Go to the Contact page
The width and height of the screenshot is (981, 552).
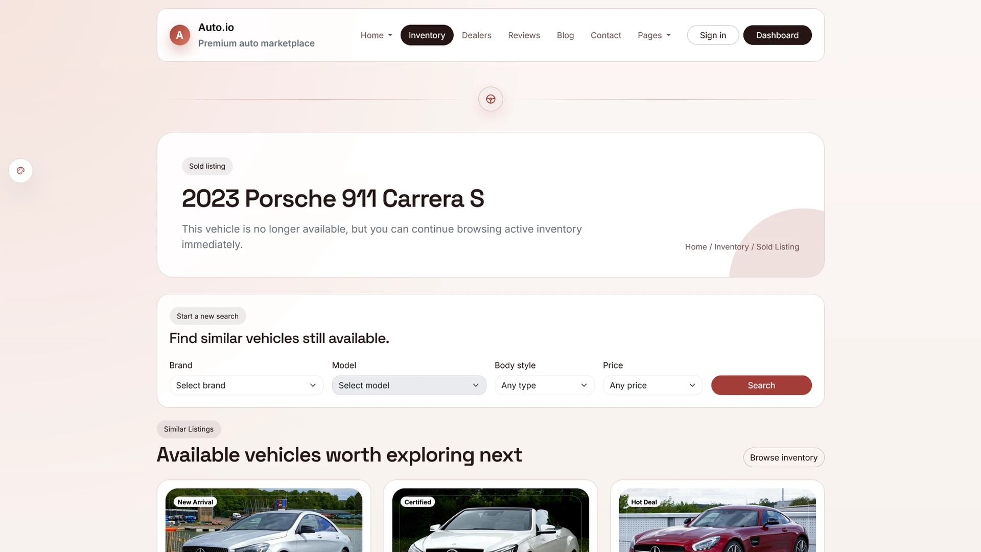coord(605,35)
